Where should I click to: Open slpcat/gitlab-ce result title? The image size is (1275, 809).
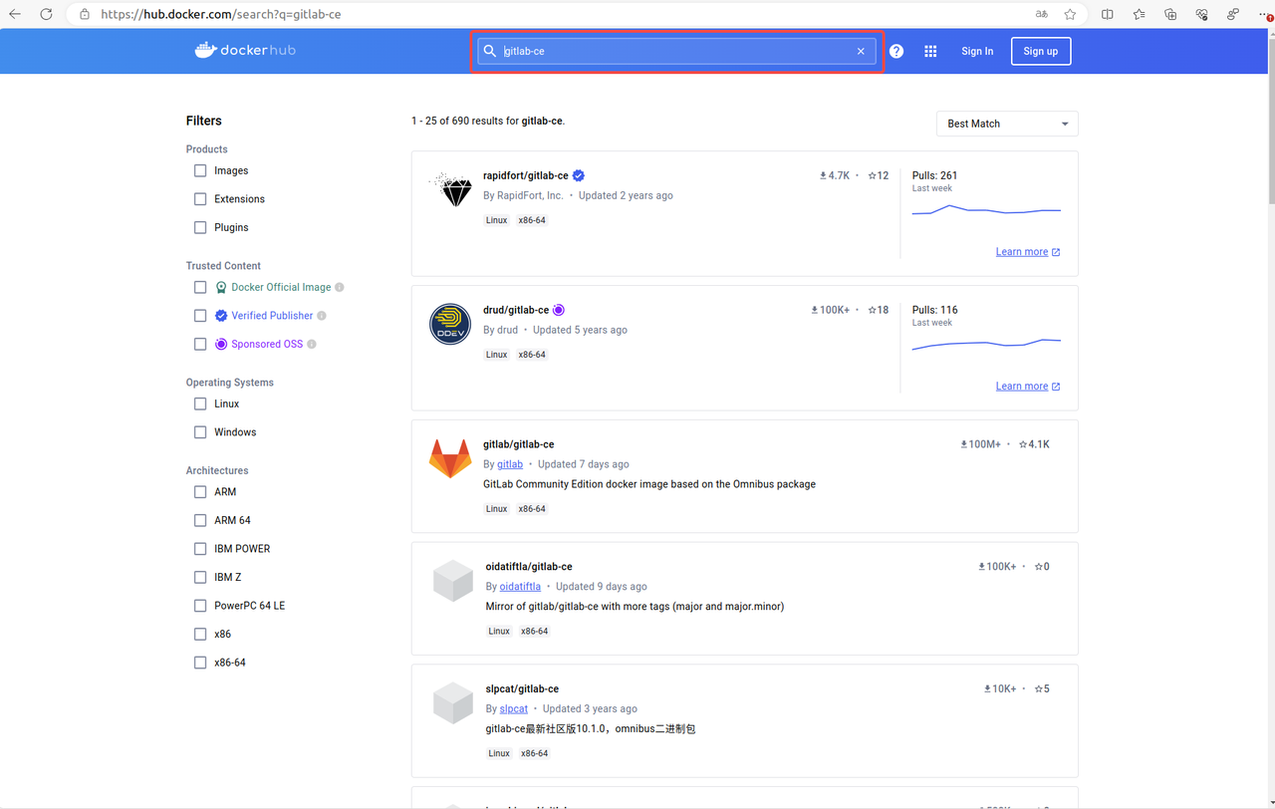(x=522, y=689)
